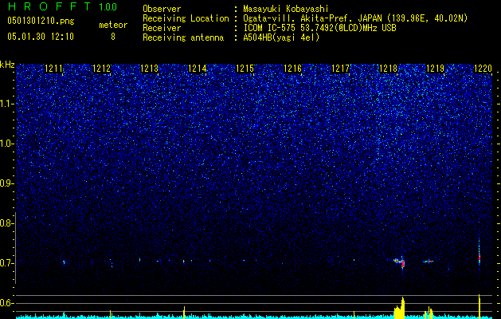501x319 pixels.
Task: Select observer name Masayuki Kobayashi
Action: pos(285,9)
